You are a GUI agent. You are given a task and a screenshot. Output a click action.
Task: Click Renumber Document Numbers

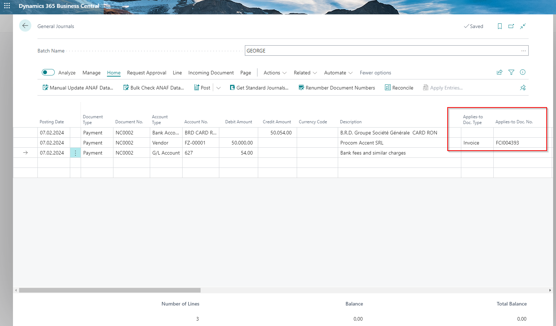click(x=337, y=88)
